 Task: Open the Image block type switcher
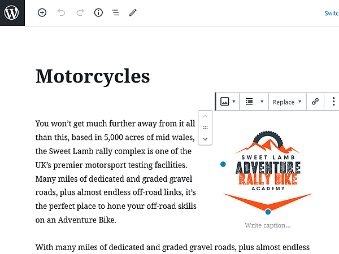pyautogui.click(x=228, y=102)
